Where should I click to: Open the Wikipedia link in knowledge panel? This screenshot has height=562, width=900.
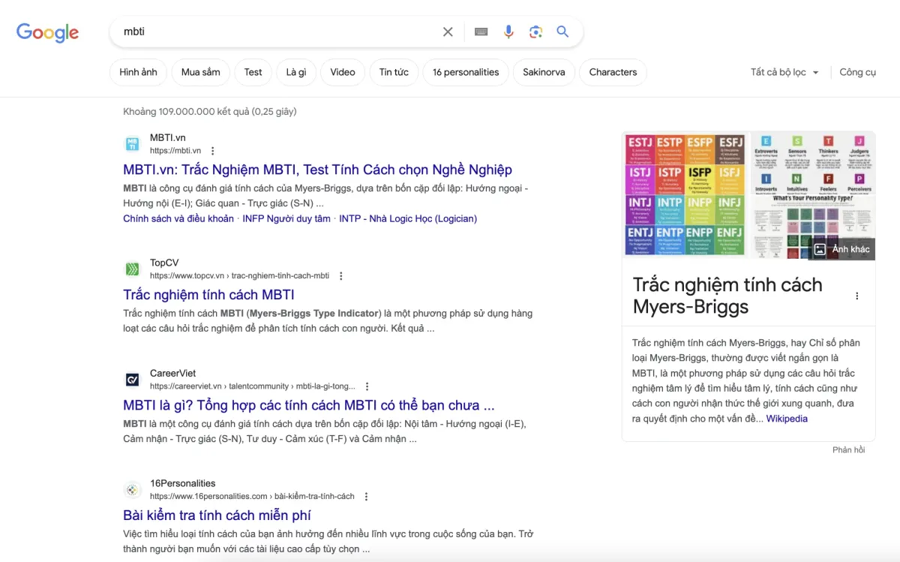pyautogui.click(x=787, y=419)
